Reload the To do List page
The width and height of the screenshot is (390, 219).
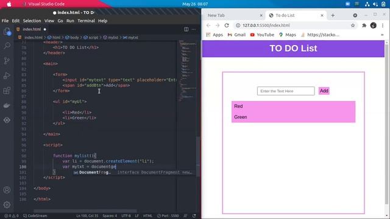pos(227,26)
